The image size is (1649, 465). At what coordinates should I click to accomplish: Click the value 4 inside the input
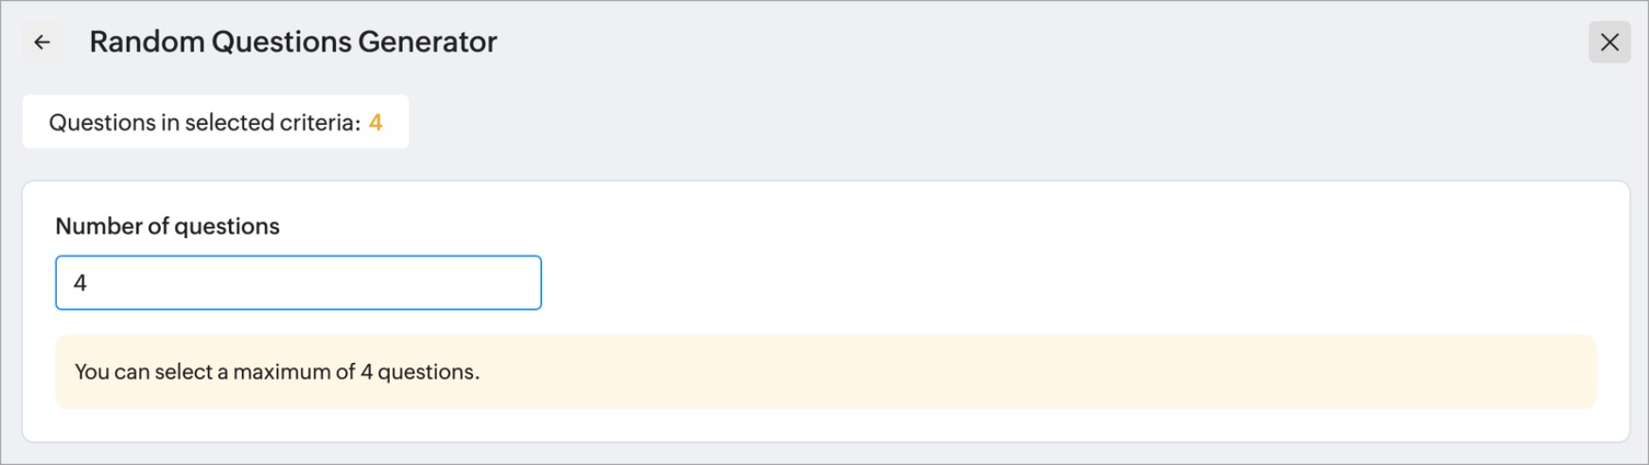tap(80, 284)
